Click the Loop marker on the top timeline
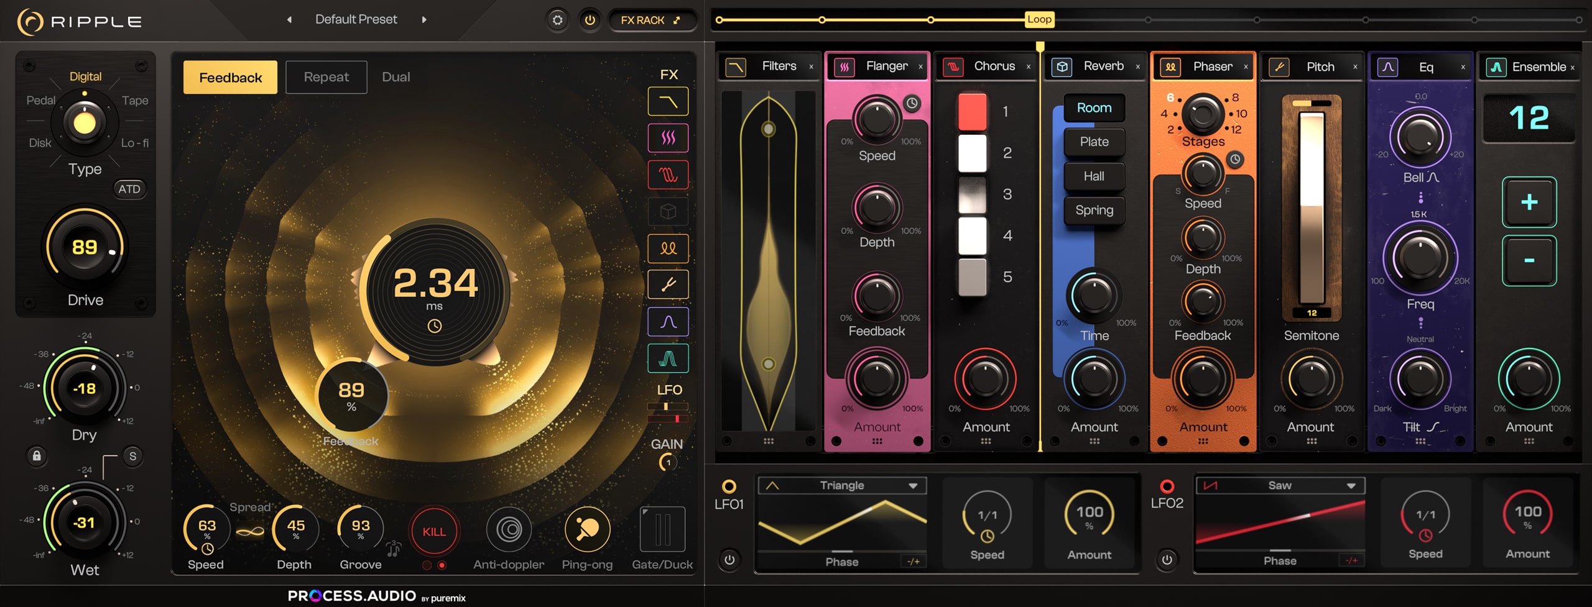 pyautogui.click(x=1039, y=19)
